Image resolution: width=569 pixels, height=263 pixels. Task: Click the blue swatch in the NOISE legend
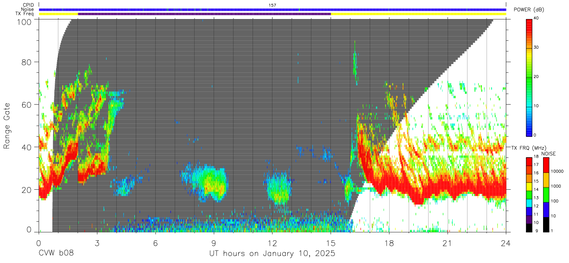(546, 210)
